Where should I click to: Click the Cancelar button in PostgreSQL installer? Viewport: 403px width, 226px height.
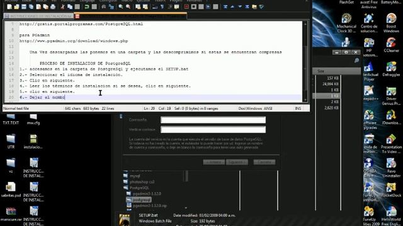point(264,162)
